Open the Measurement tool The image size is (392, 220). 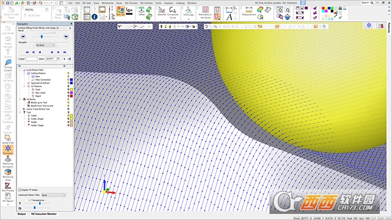[249, 12]
